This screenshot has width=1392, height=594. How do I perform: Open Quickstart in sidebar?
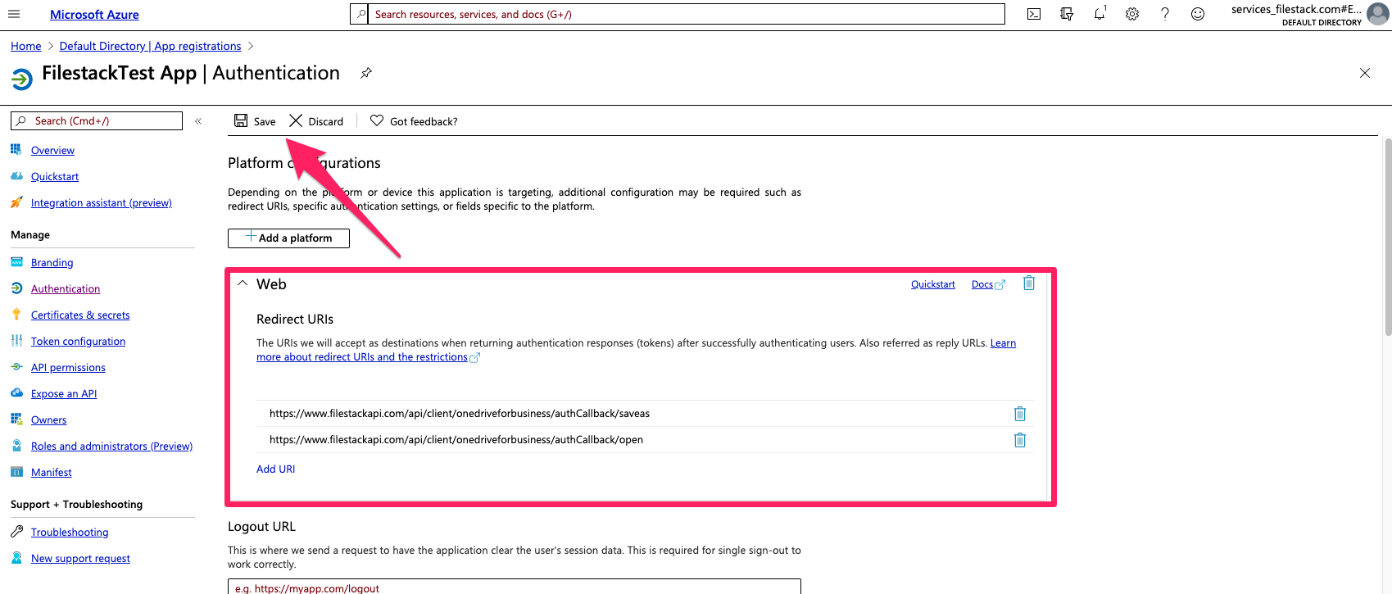pos(55,177)
